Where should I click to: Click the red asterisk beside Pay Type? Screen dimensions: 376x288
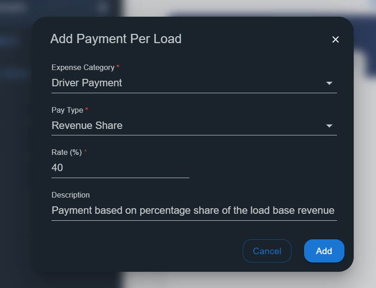point(86,109)
